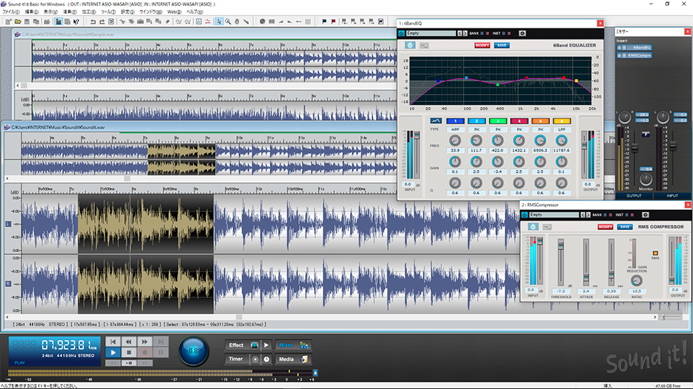
Task: Toggle EQ band 4 red button
Action: pyautogui.click(x=519, y=121)
